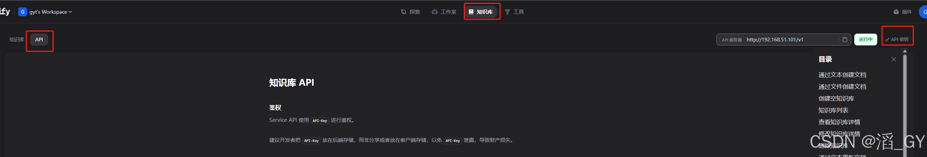The image size is (927, 157).
Task: Open the gyt's Workspace dropdown
Action: pyautogui.click(x=45, y=12)
